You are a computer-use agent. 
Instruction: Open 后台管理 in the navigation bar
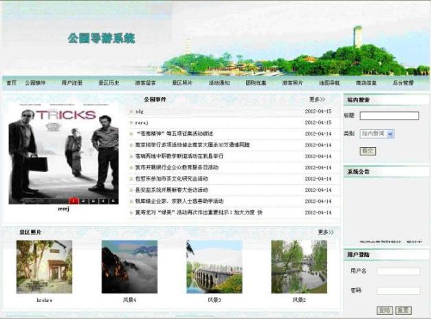point(403,83)
